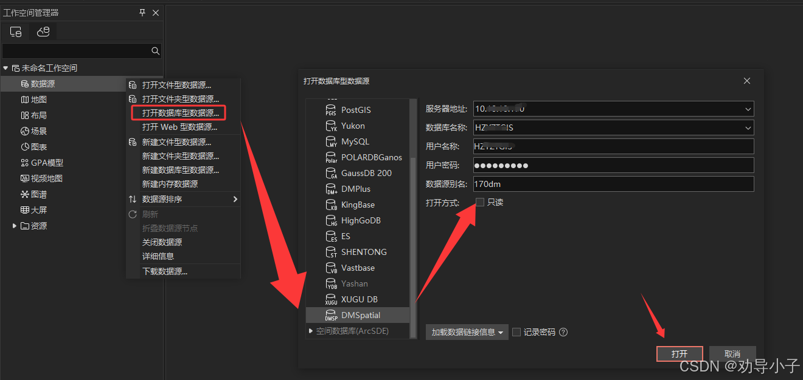803x380 pixels.
Task: Click into the 用户名称 field
Action: coord(614,146)
